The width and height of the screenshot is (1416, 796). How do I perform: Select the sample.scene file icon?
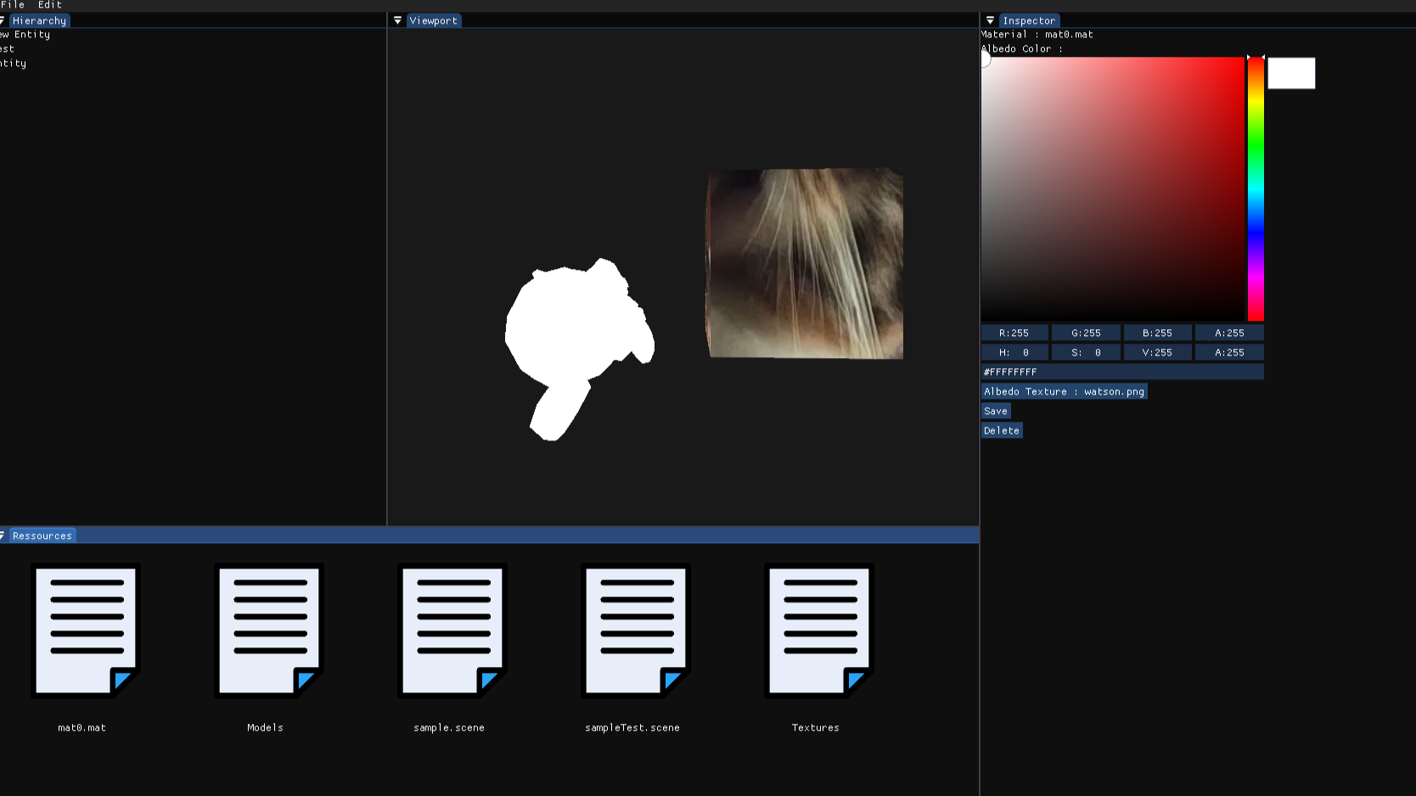tap(452, 631)
